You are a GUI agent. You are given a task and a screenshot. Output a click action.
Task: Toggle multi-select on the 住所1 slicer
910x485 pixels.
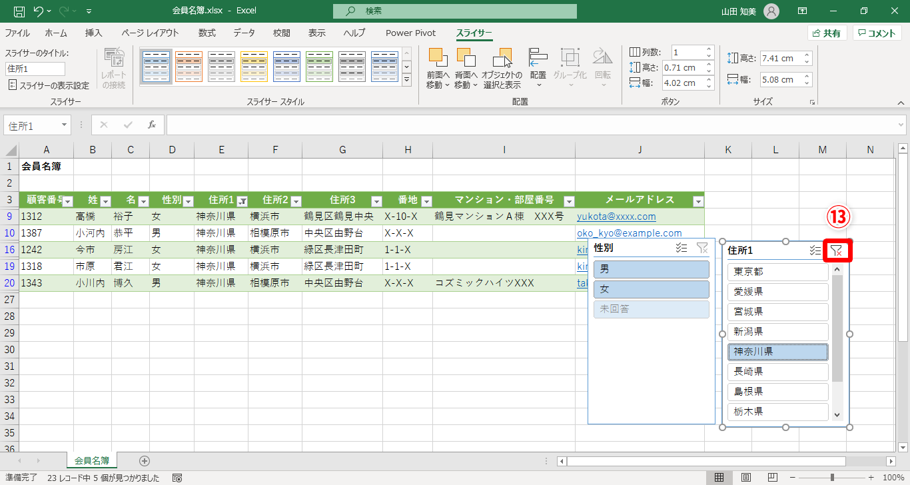815,250
